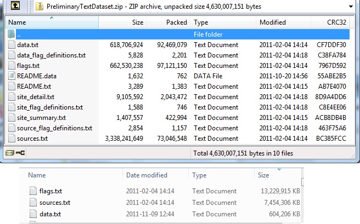The width and height of the screenshot is (360, 224).
Task: Click the archive icon beside PreliminaryTextDataset.zip
Action: pyautogui.click(x=40, y=7)
